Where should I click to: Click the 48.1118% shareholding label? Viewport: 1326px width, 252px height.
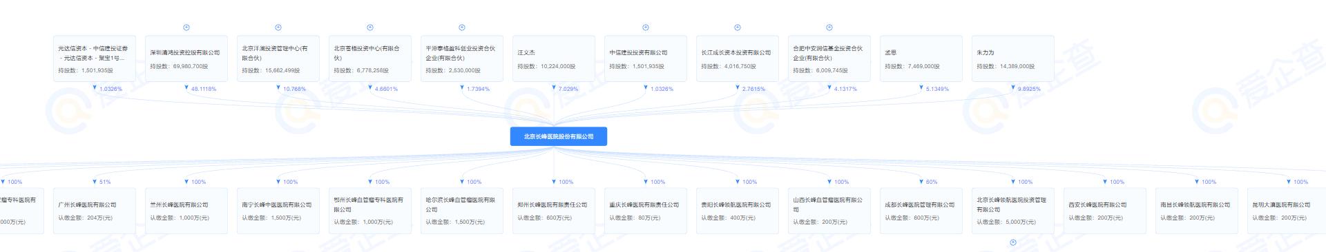(204, 89)
